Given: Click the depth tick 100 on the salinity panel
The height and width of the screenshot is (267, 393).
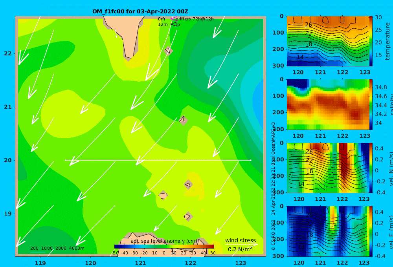Looking at the screenshot, I should click(x=278, y=96).
